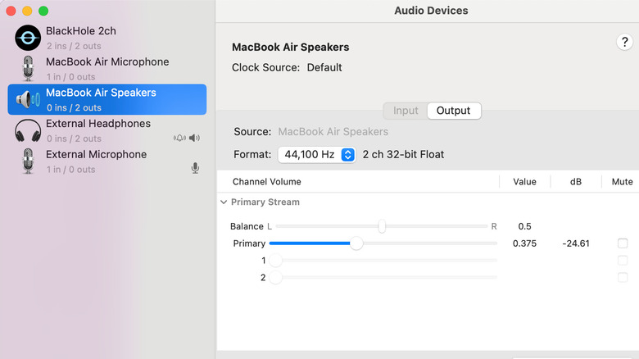This screenshot has height=359, width=639.
Task: Toggle mute checkbox for channel 2
Action: [623, 278]
